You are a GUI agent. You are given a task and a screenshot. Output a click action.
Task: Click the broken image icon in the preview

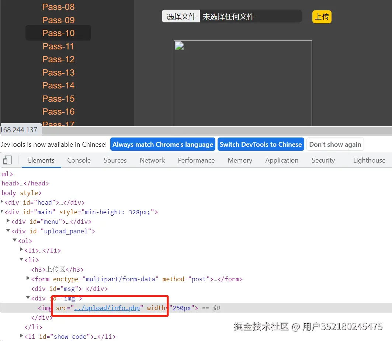pos(179,46)
